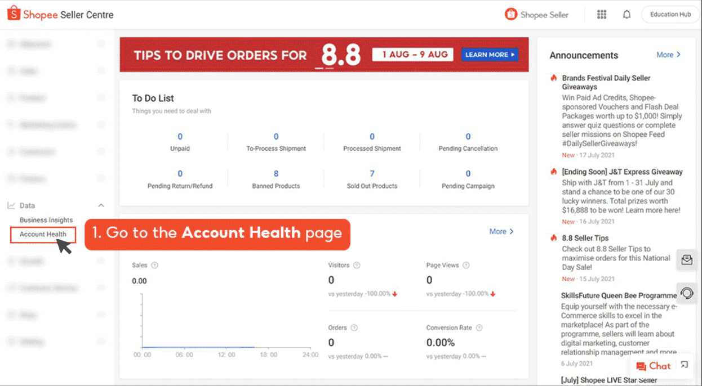Viewport: 702px width, 386px height.
Task: Click LEARN MORE on the 8.8 banner
Action: tap(490, 54)
